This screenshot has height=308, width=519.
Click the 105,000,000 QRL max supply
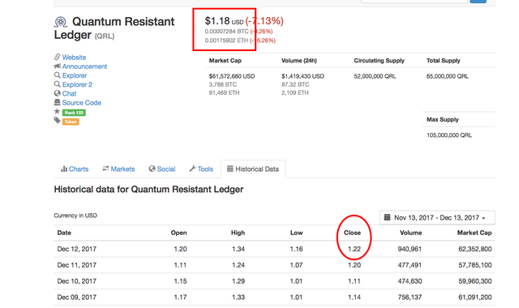[x=449, y=135]
